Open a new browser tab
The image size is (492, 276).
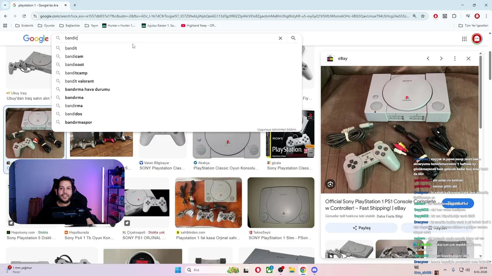75,5
